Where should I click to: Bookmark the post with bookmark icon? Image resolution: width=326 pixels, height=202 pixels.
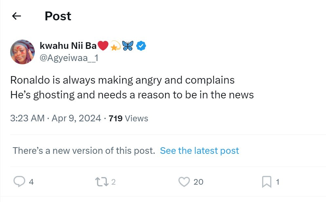pyautogui.click(x=267, y=182)
